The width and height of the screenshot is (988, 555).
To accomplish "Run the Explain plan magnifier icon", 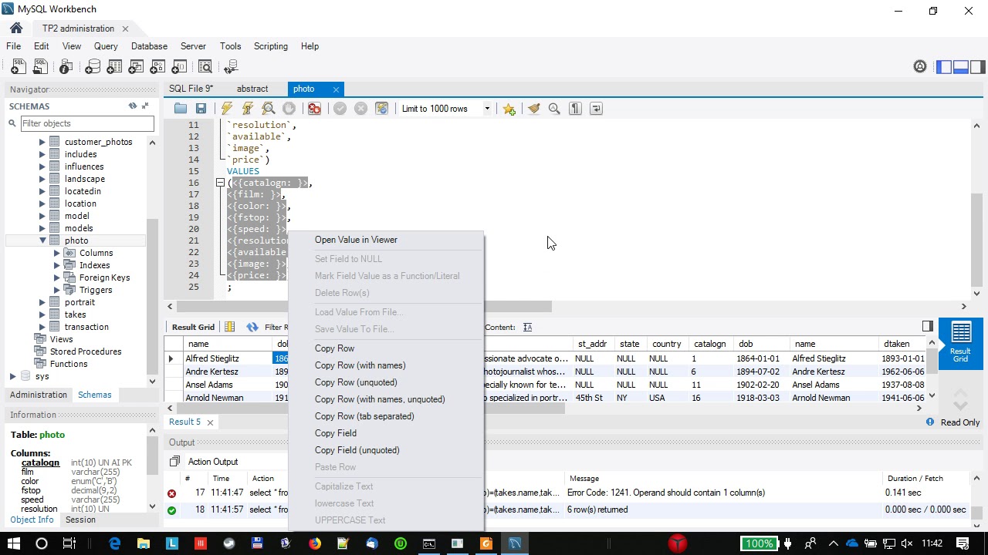I will pos(269,109).
